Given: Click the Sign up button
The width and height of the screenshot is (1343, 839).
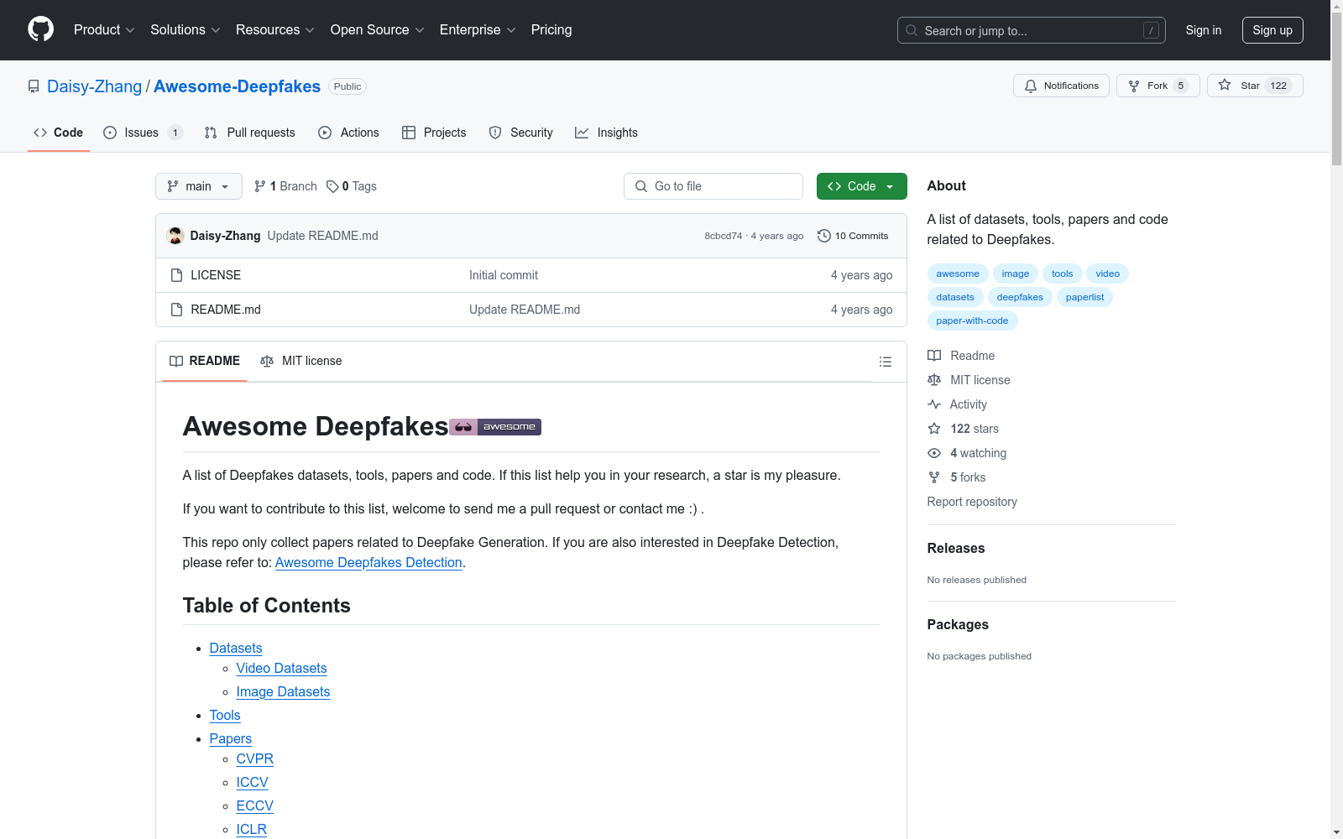Looking at the screenshot, I should (1272, 30).
